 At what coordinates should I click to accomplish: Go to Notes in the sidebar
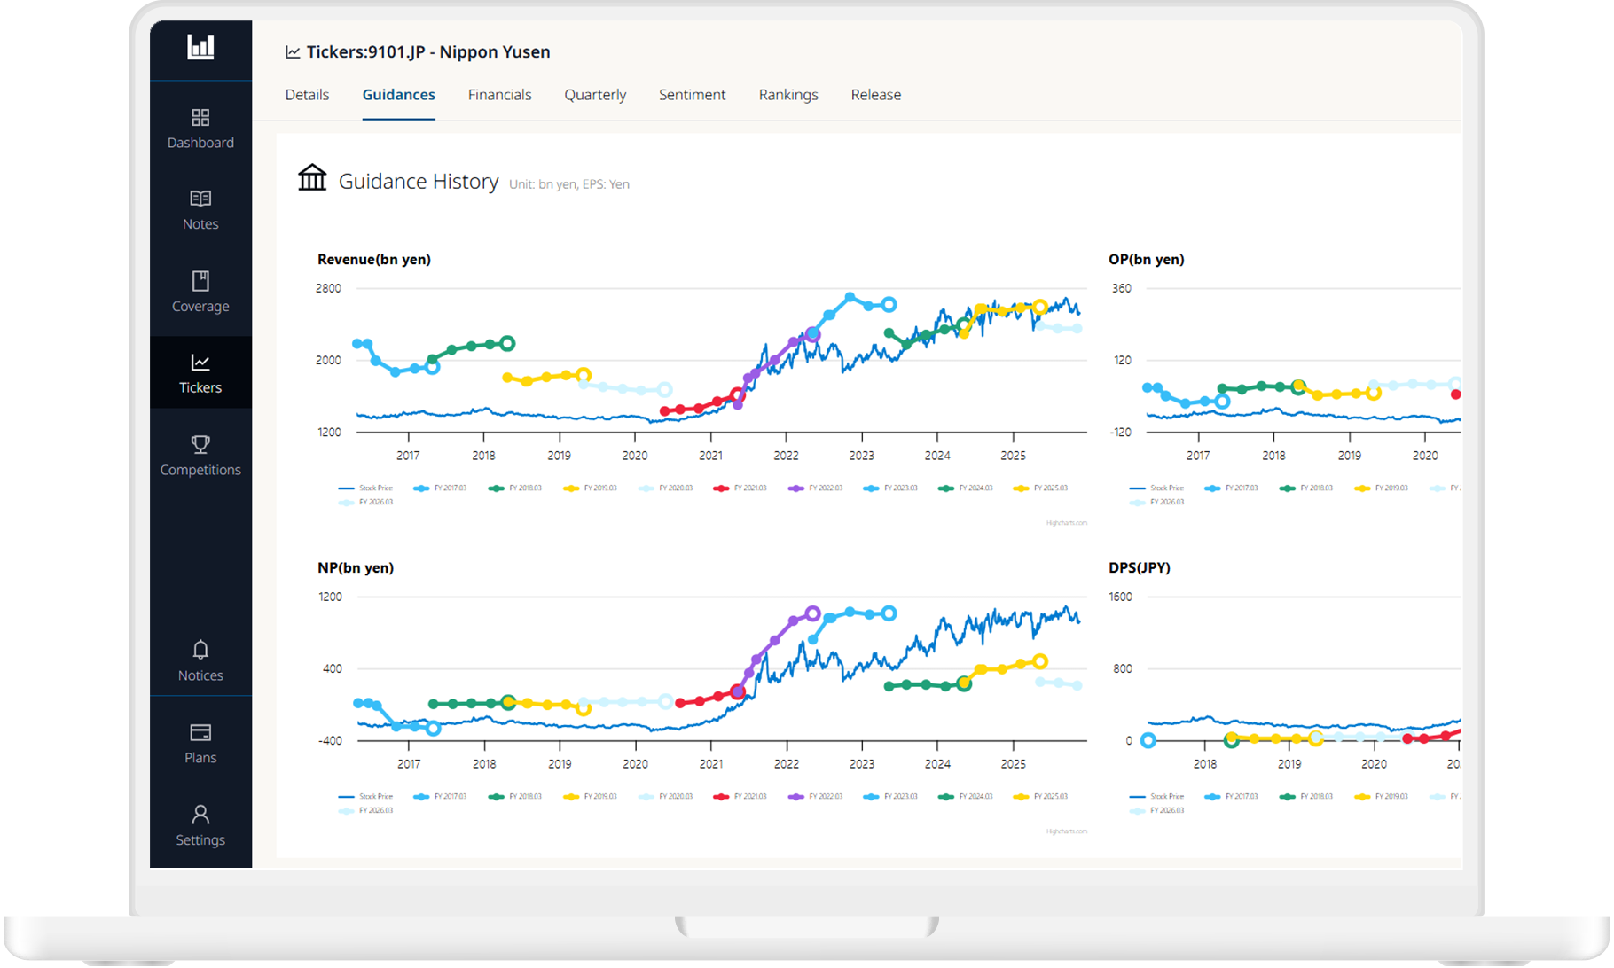point(200,210)
